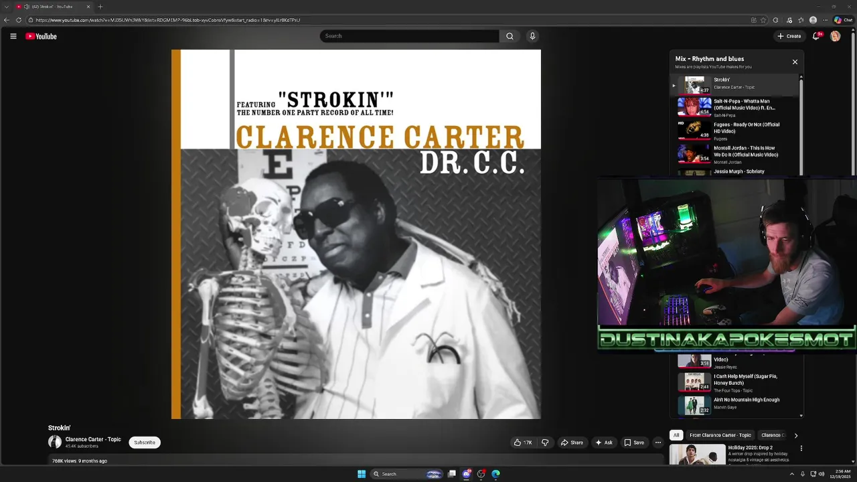Image resolution: width=857 pixels, height=482 pixels.
Task: Show hidden system tray icons
Action: (792, 474)
